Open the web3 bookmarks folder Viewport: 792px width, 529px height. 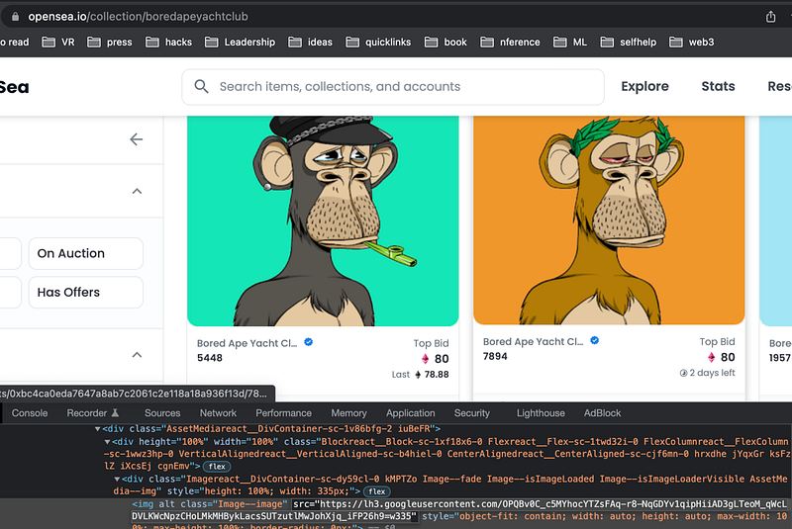pyautogui.click(x=691, y=42)
